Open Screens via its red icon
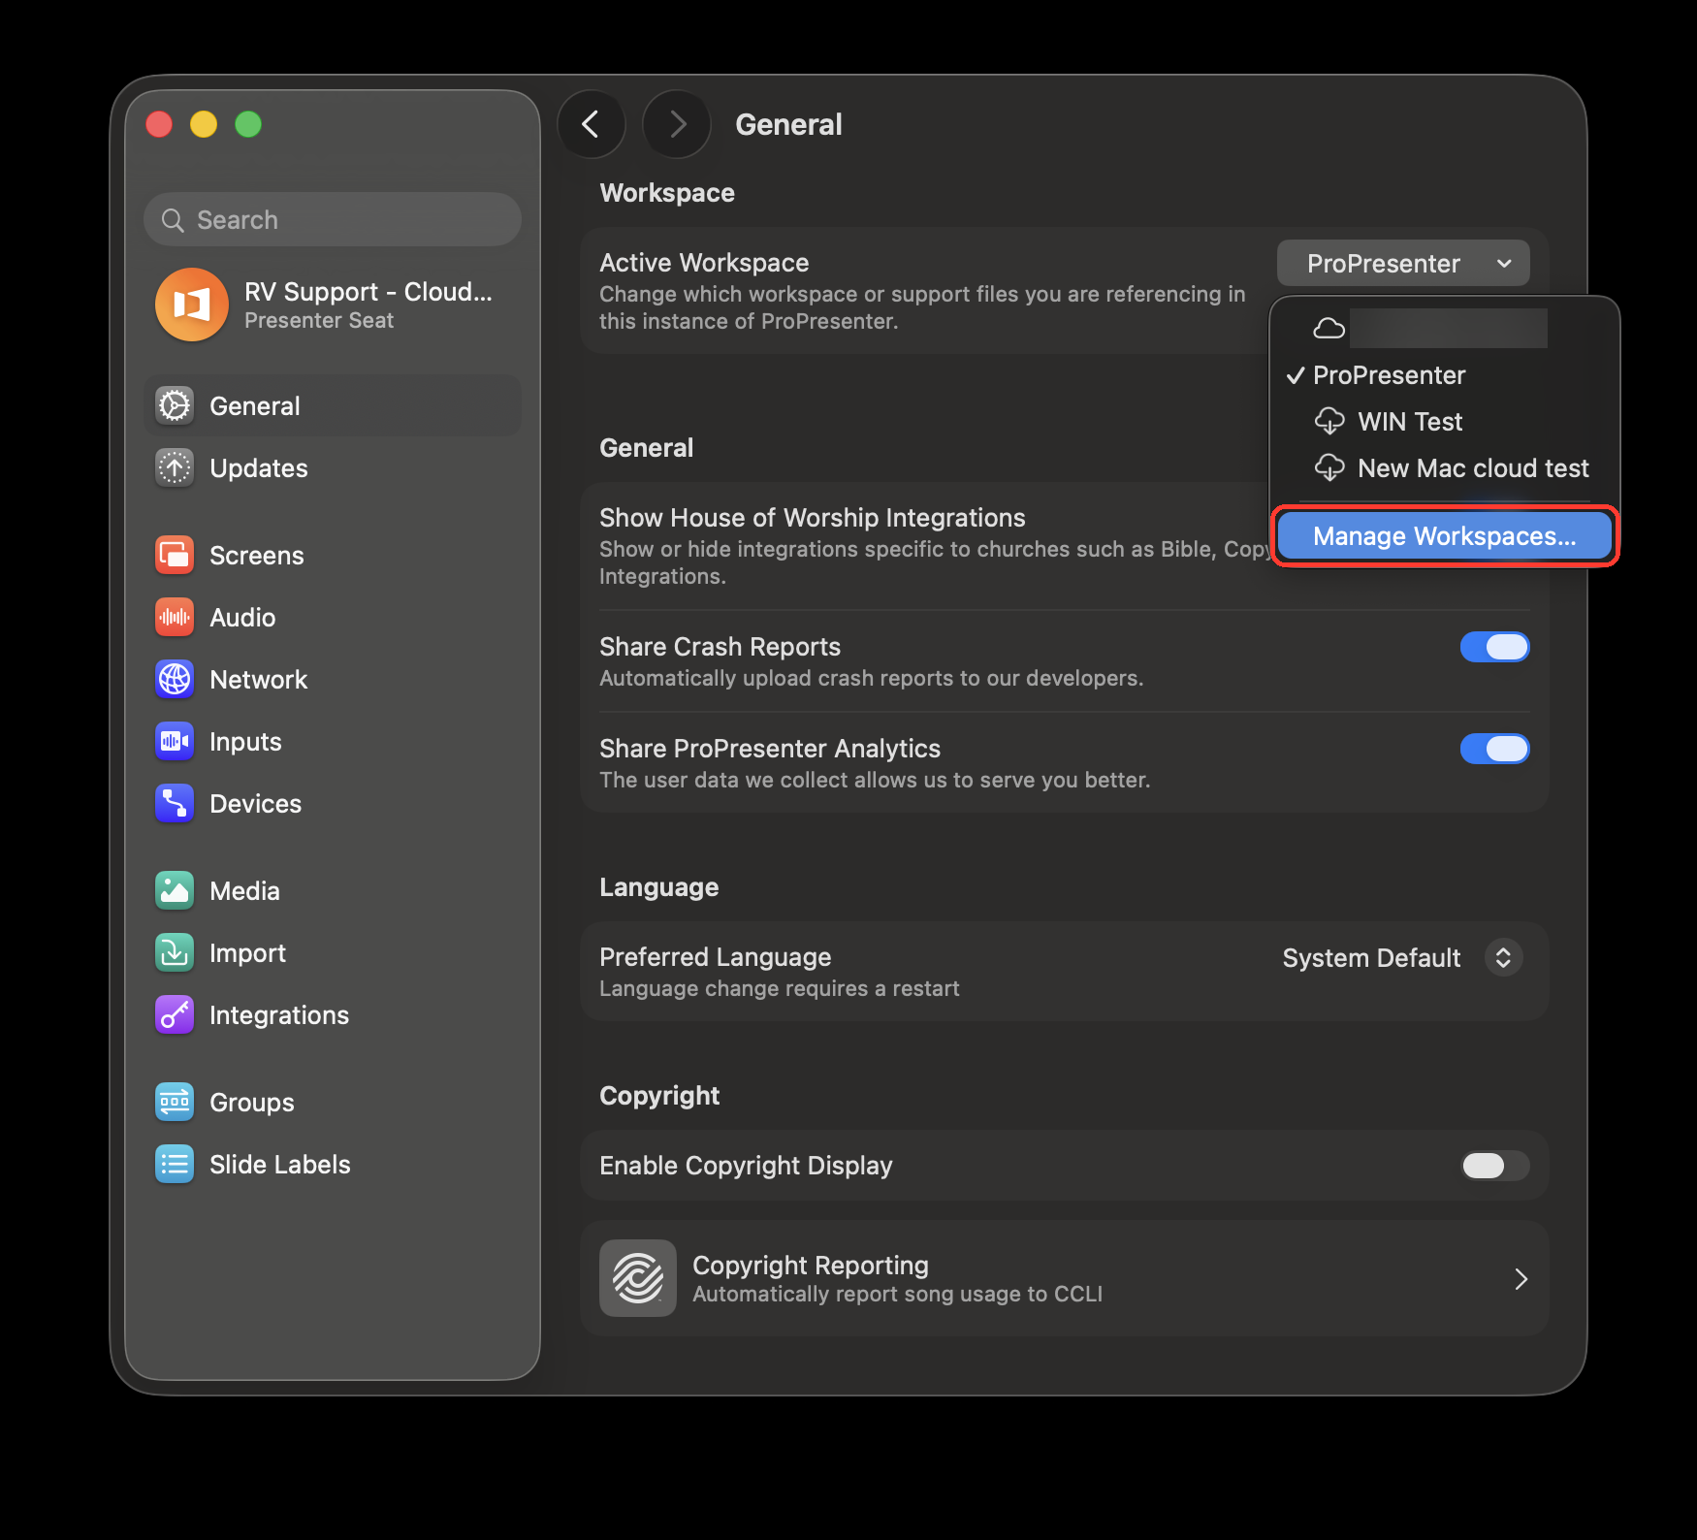1697x1540 pixels. tap(175, 555)
